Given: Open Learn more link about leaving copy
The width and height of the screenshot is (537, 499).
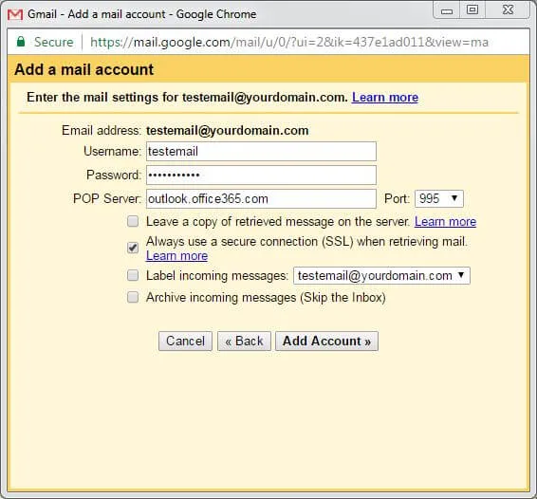Looking at the screenshot, I should (x=445, y=222).
